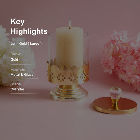Click the divider line below Gold value

25,64
